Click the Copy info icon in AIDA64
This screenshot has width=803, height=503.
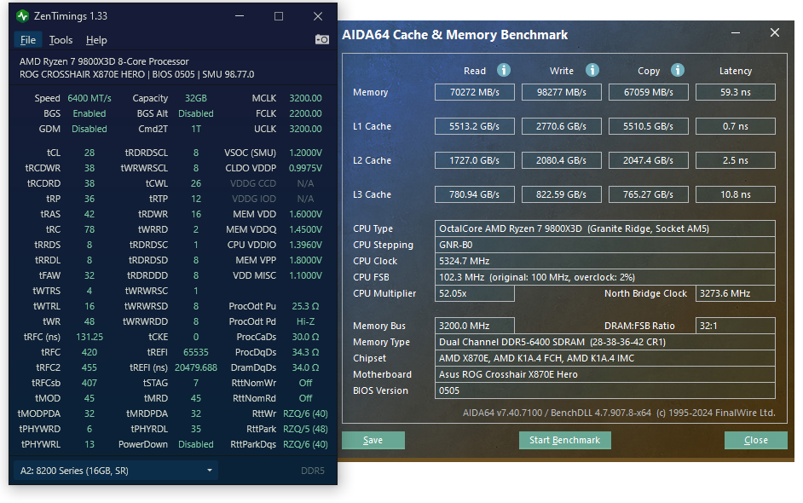tap(678, 70)
